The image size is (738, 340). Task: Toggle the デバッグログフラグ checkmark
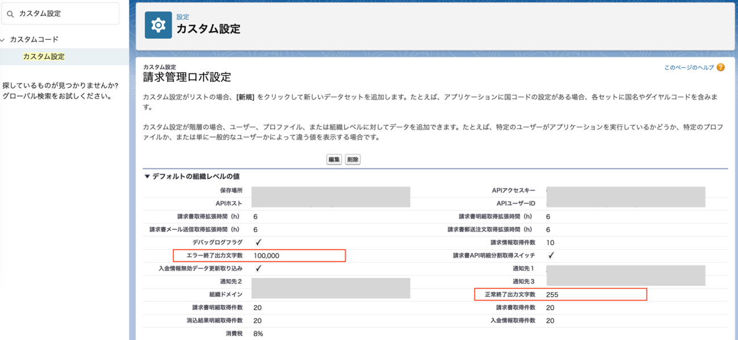coord(258,242)
